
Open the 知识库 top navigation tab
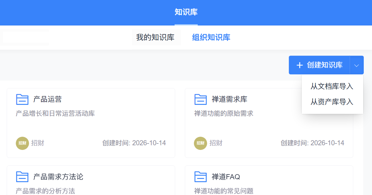(186, 12)
